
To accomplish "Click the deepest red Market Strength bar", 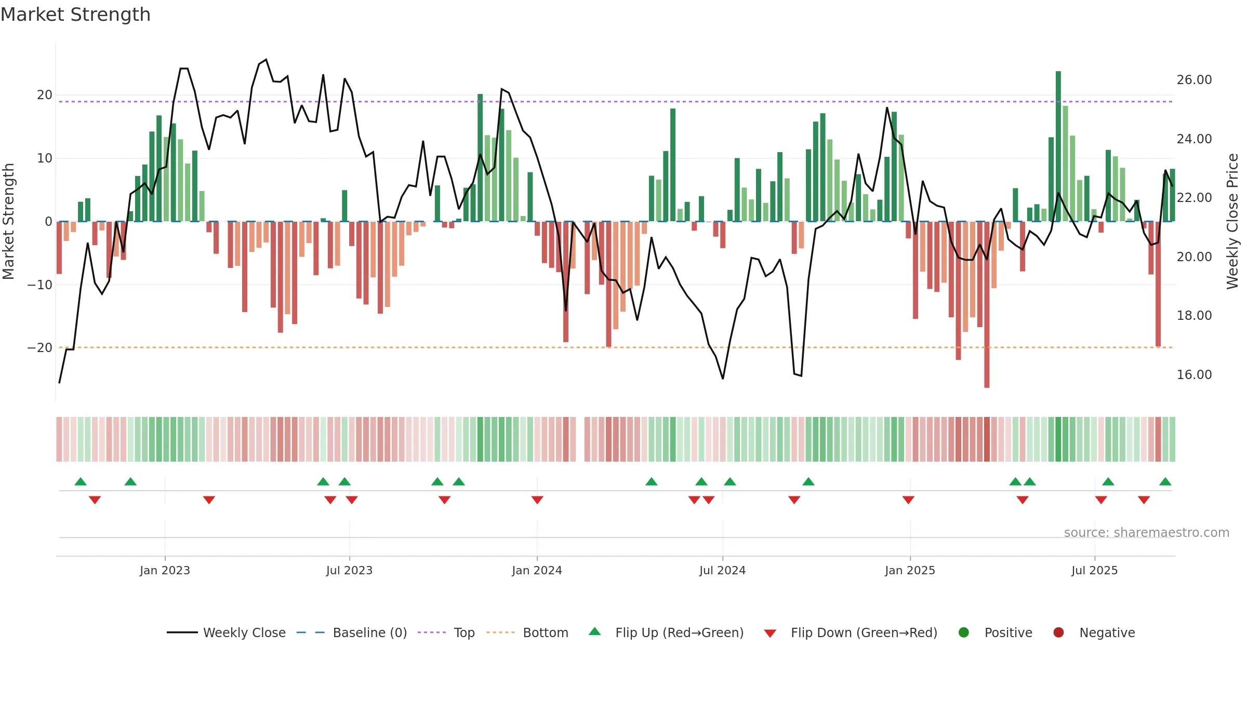I will 987,305.
